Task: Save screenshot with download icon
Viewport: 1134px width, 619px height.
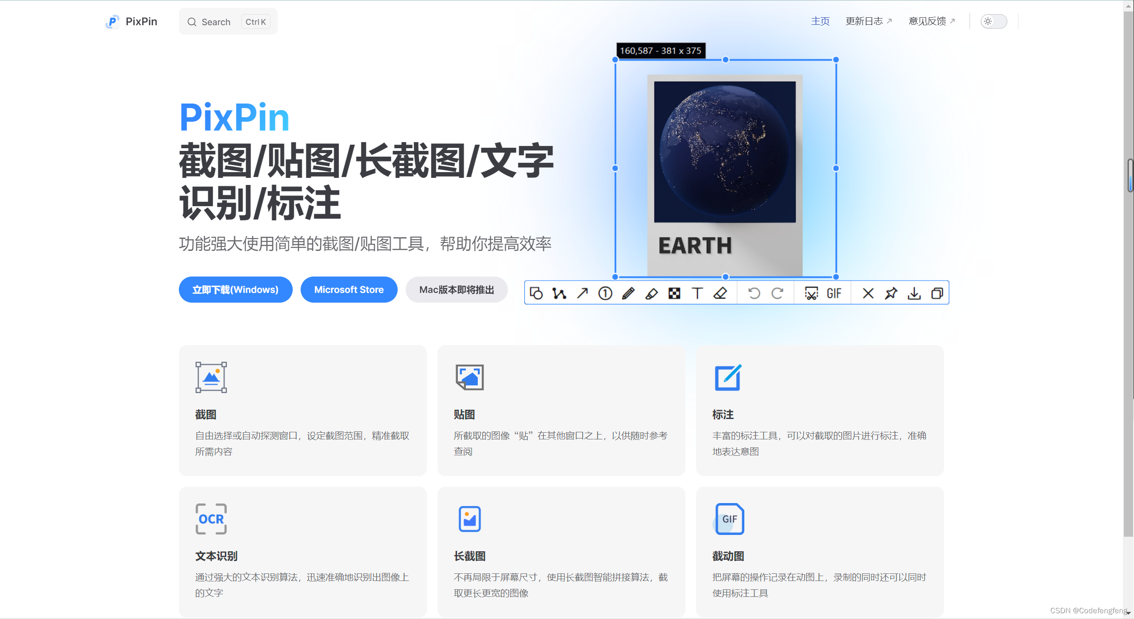Action: tap(914, 293)
